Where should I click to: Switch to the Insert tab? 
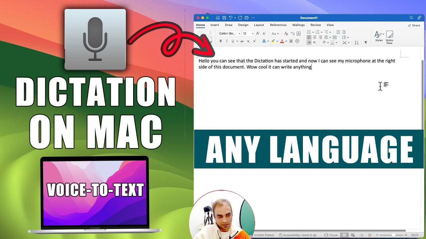215,25
